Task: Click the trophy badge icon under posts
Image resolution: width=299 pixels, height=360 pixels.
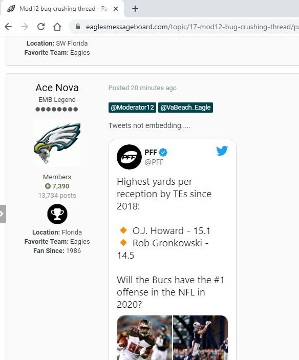Action: coord(57,214)
